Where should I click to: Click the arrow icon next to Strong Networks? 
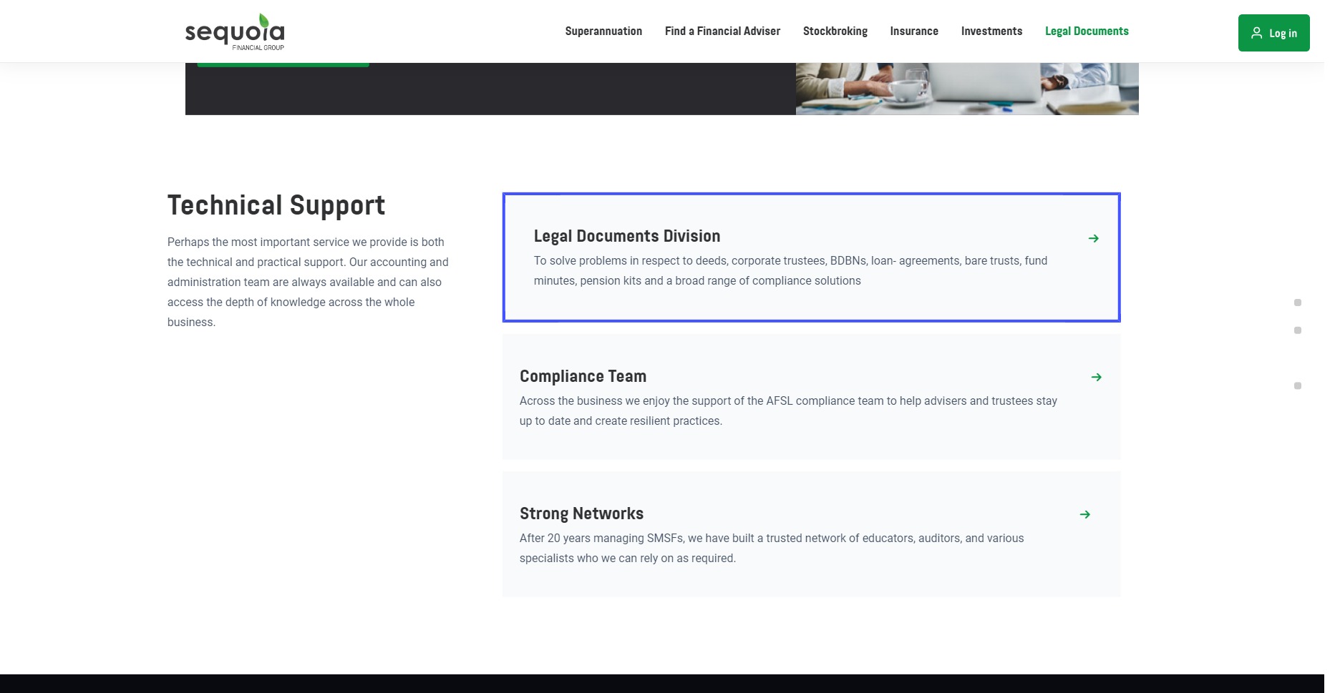coord(1084,514)
